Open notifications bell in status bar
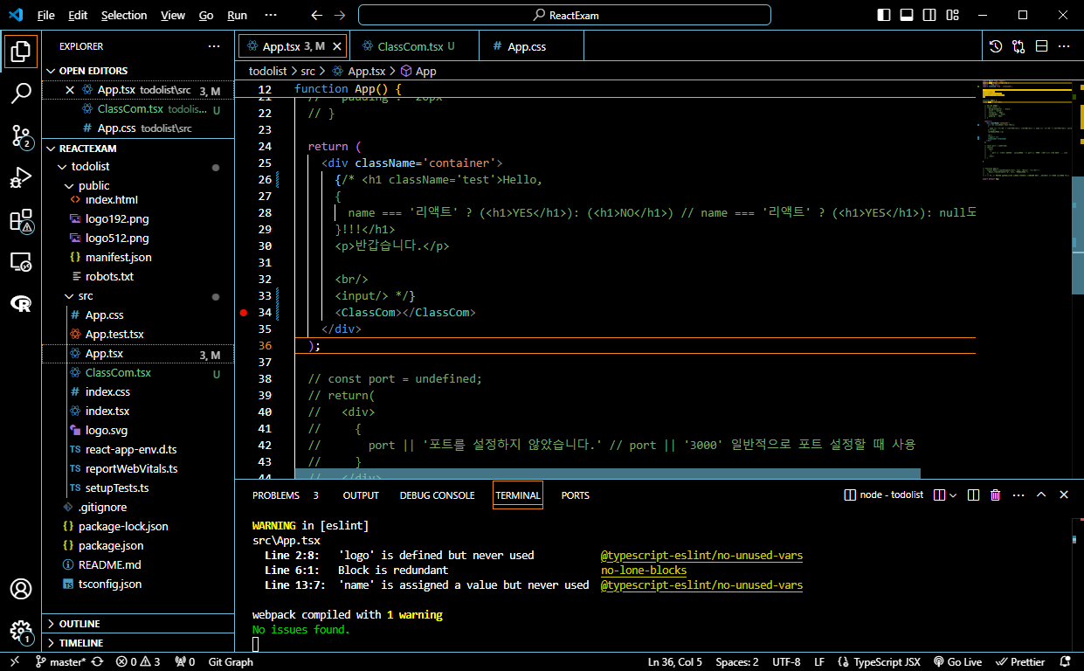This screenshot has height=671, width=1084. [x=1066, y=661]
